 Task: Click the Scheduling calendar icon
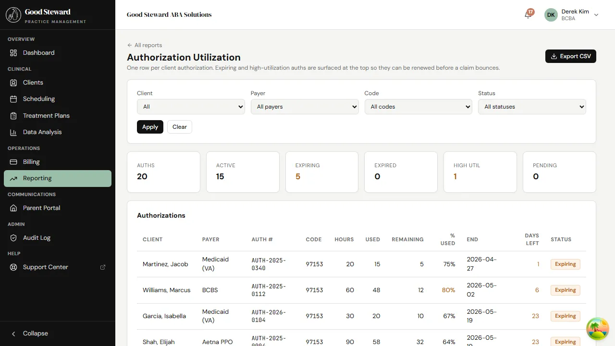pos(13,99)
